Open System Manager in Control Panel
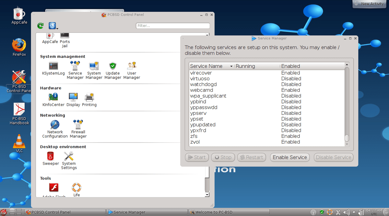Screen dimensions: 389x216 (94, 70)
